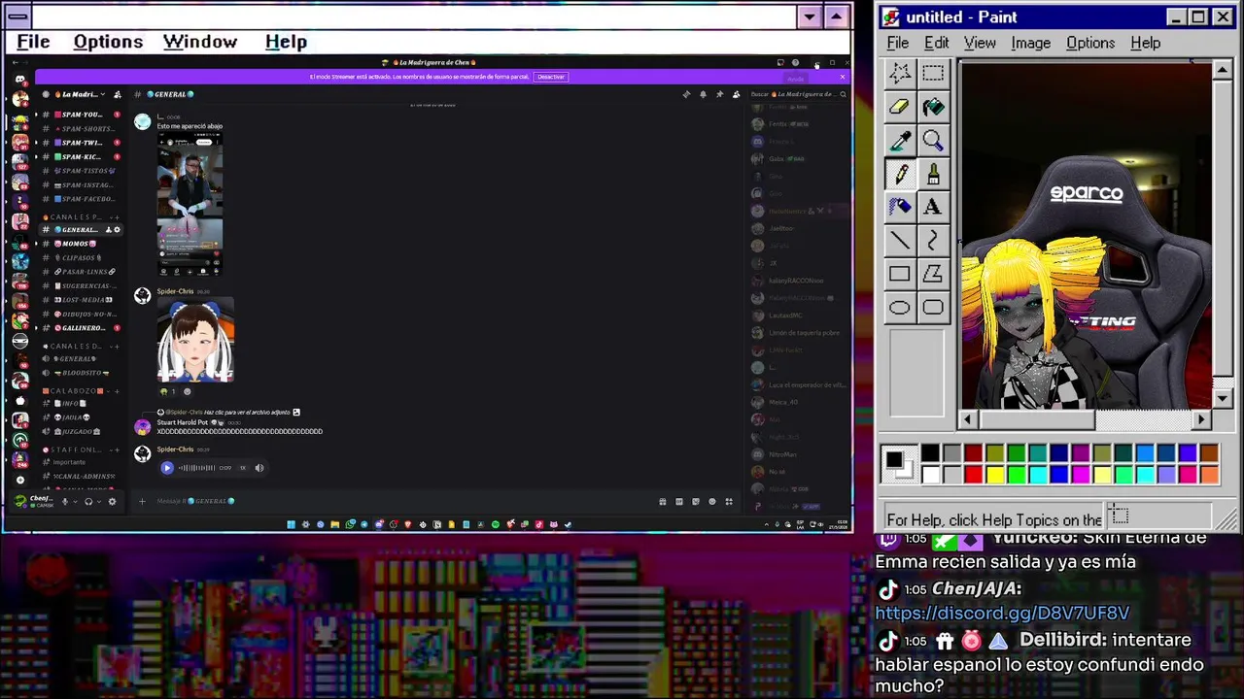The width and height of the screenshot is (1244, 699).
Task: Dismiss the streamer mode banner X
Action: (843, 77)
